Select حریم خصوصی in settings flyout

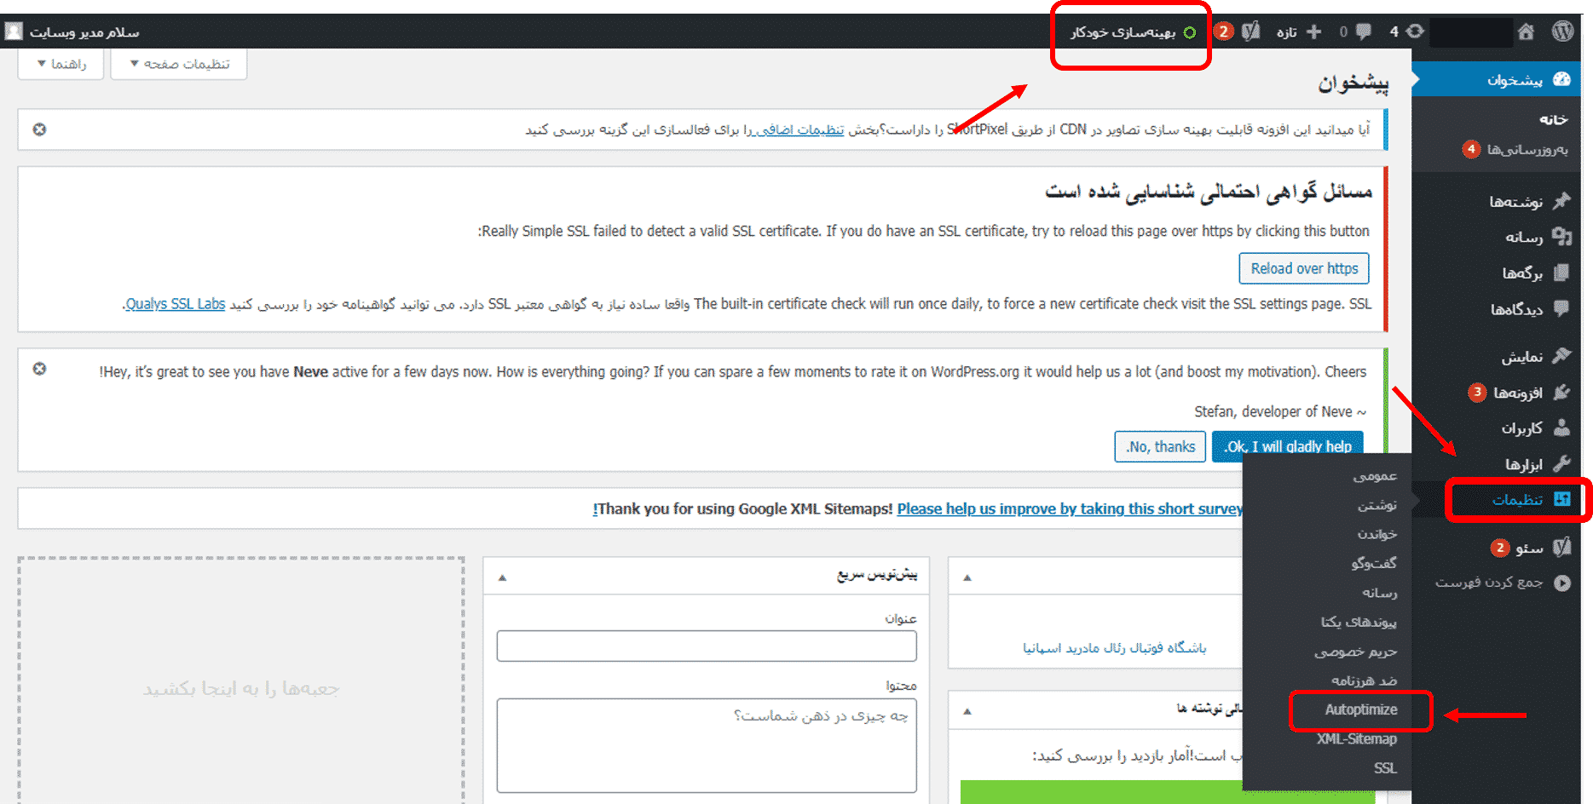click(x=1355, y=652)
